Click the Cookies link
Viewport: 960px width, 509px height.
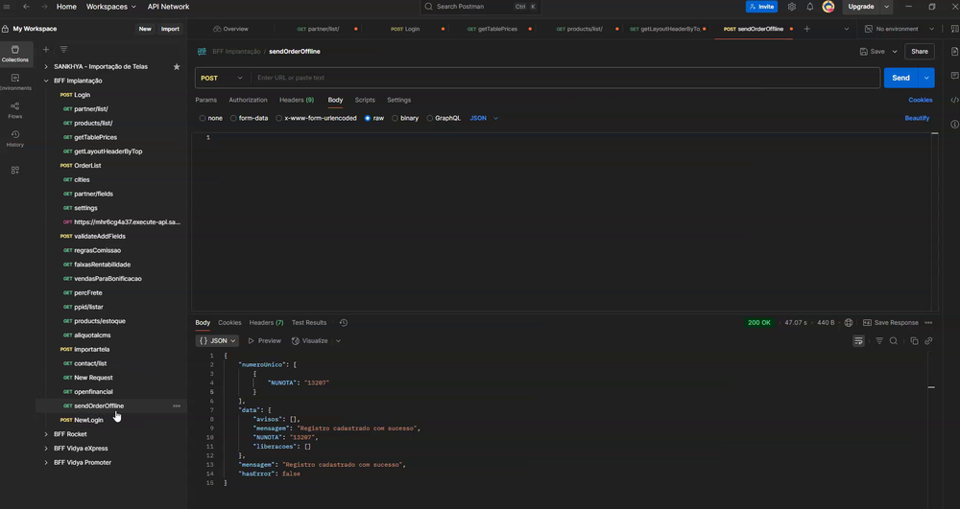pyautogui.click(x=921, y=100)
